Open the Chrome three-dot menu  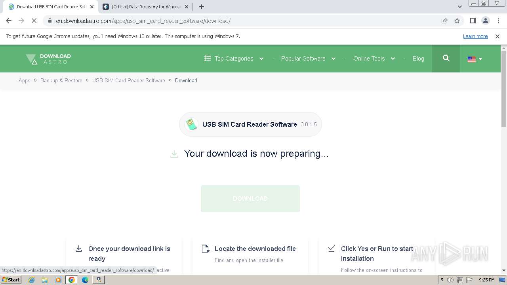click(x=498, y=21)
